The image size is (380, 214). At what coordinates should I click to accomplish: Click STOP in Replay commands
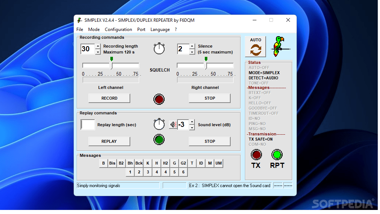210,141
